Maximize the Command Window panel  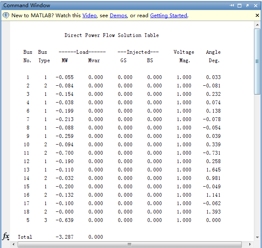tap(239, 6)
